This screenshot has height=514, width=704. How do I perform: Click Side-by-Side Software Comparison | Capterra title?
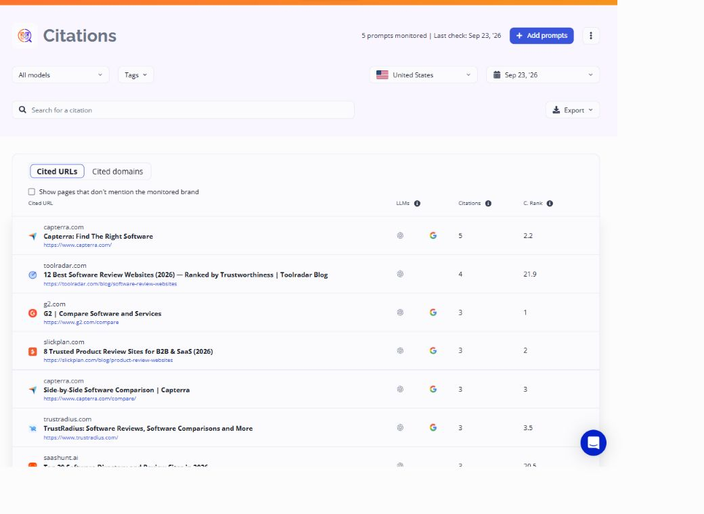pyautogui.click(x=116, y=390)
